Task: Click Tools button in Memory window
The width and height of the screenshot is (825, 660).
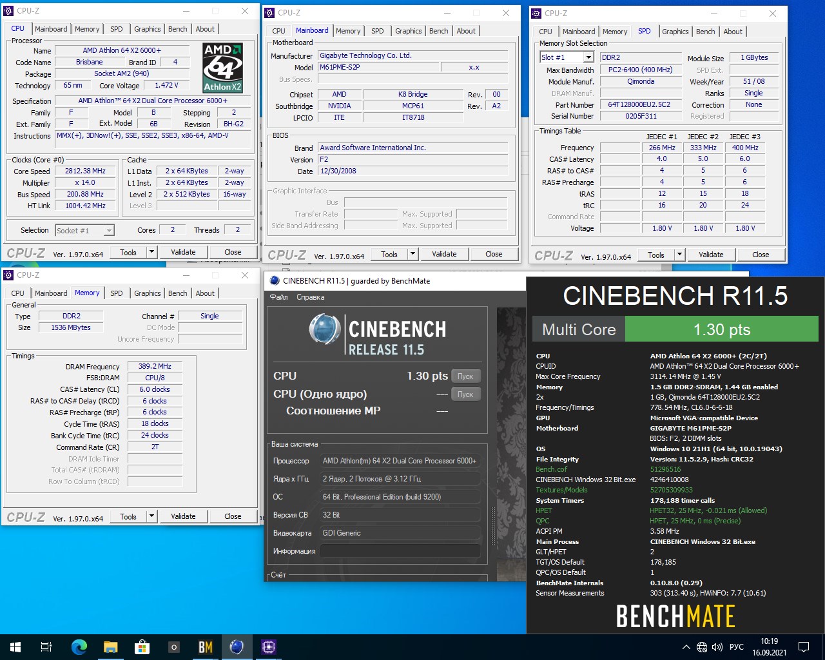Action: 128,516
